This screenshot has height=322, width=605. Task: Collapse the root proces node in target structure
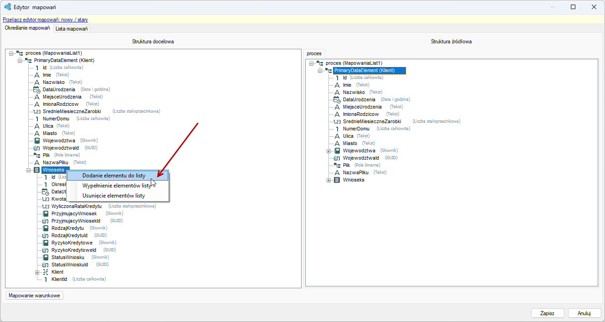coord(11,53)
